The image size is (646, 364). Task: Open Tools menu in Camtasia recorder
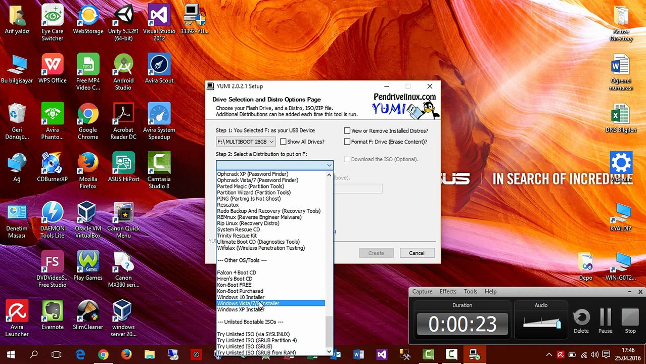tap(471, 292)
